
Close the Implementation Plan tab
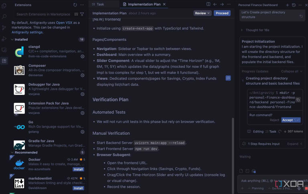[x=164, y=4]
